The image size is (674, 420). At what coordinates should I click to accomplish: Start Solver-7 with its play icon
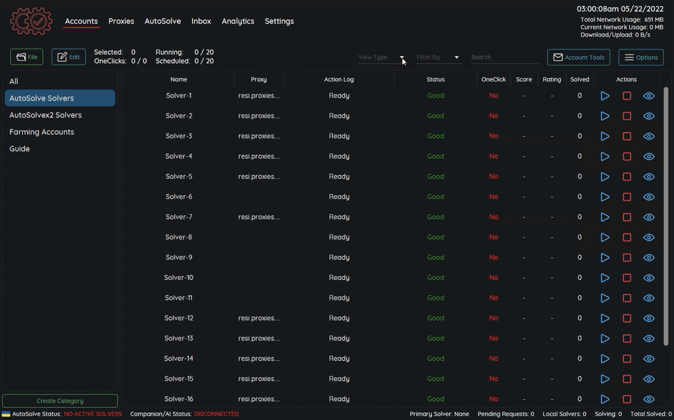point(605,217)
